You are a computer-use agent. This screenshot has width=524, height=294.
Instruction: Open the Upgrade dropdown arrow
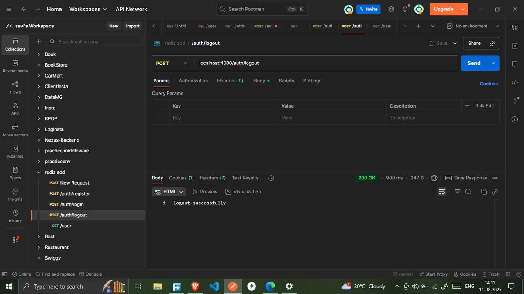pyautogui.click(x=463, y=9)
